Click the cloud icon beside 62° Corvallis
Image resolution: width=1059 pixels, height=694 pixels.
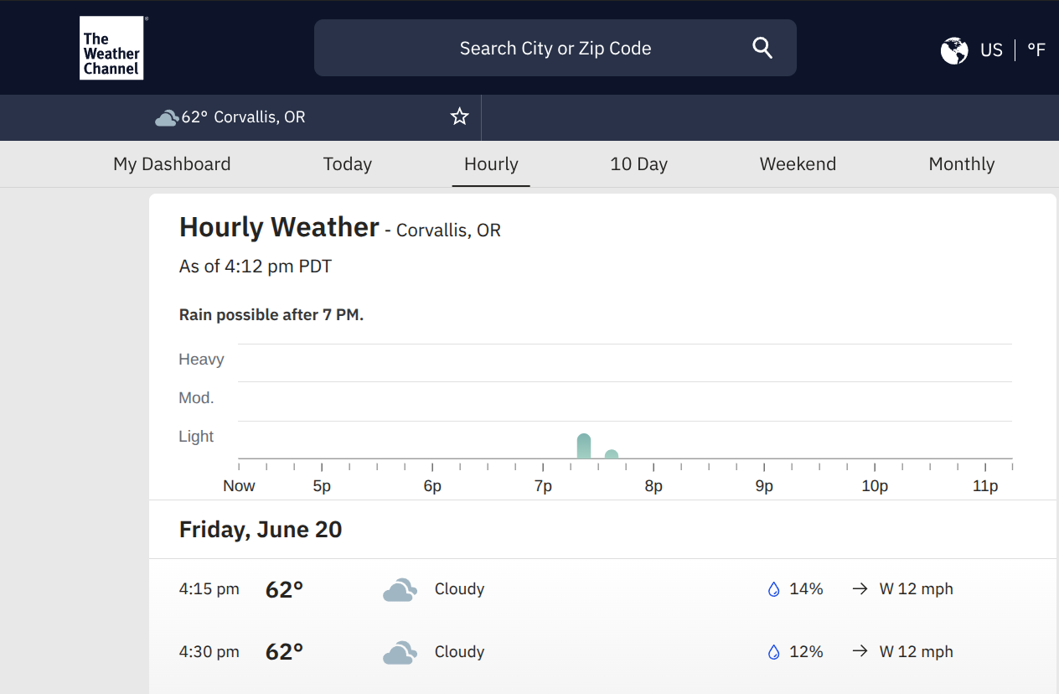coord(167,117)
